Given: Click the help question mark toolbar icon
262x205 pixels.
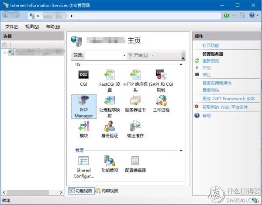Looking at the screenshot, I should [x=252, y=16].
